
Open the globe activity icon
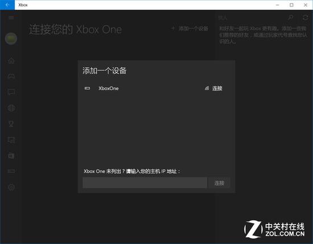(11, 108)
